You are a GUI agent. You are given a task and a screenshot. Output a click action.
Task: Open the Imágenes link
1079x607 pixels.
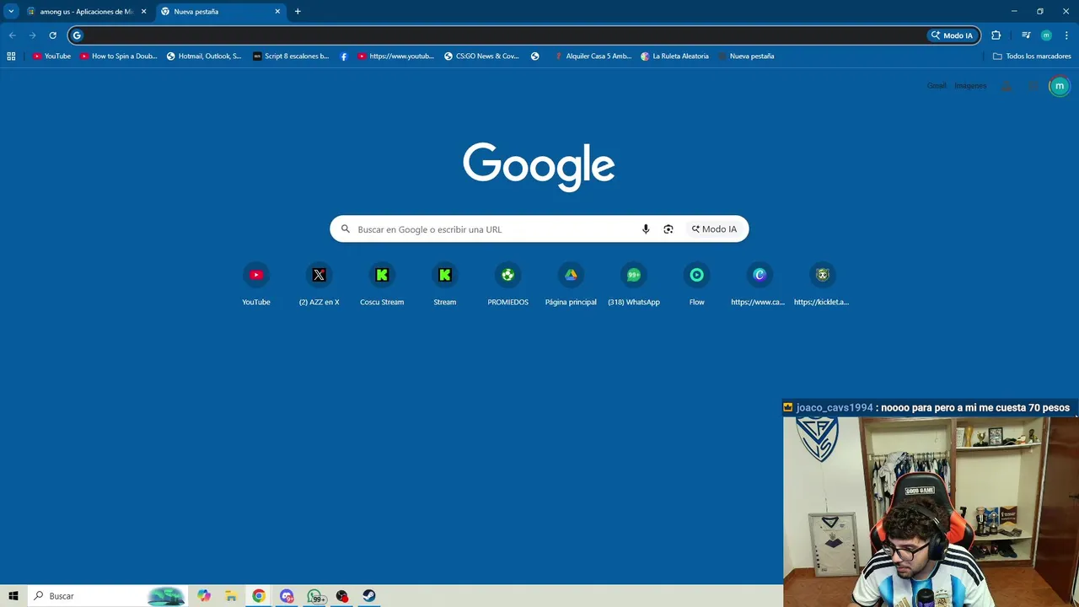click(970, 86)
